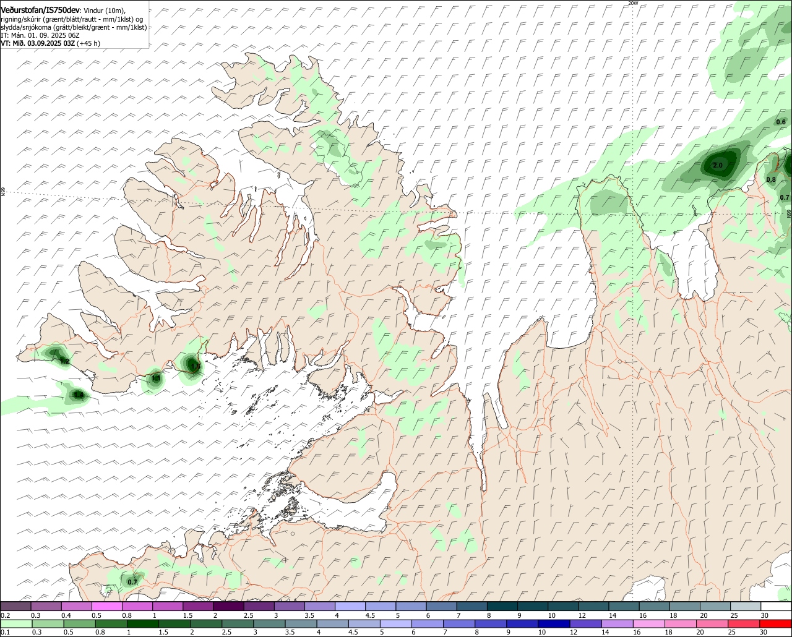
Task: Pick the bottom-row light blue swatch between 4.5 and 5
Action: click(364, 623)
